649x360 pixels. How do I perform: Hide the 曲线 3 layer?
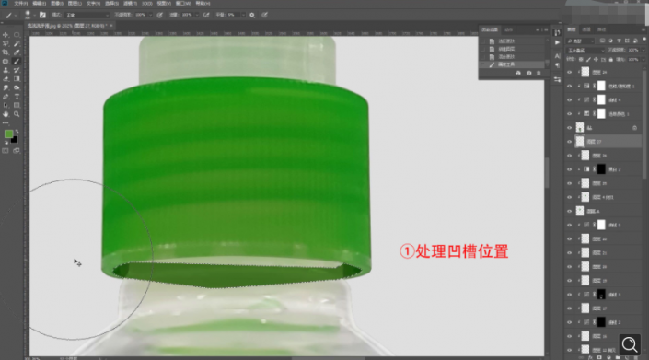pos(569,295)
